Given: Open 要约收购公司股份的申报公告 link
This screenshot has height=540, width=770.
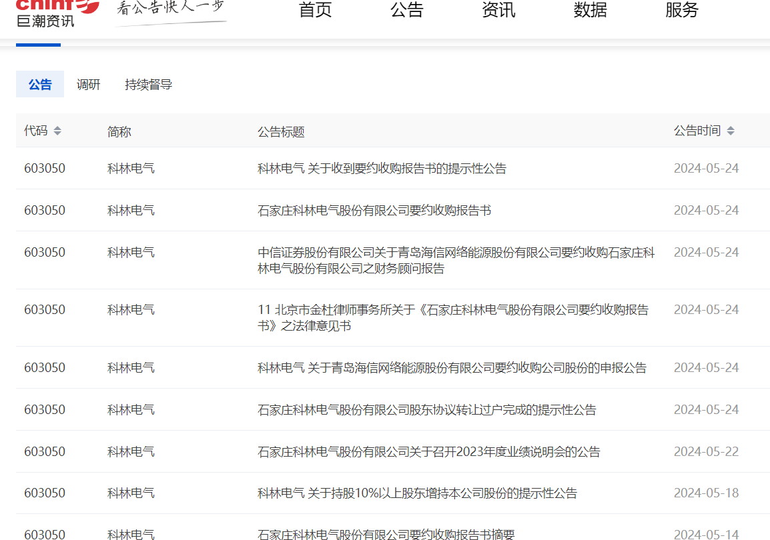Looking at the screenshot, I should point(452,368).
